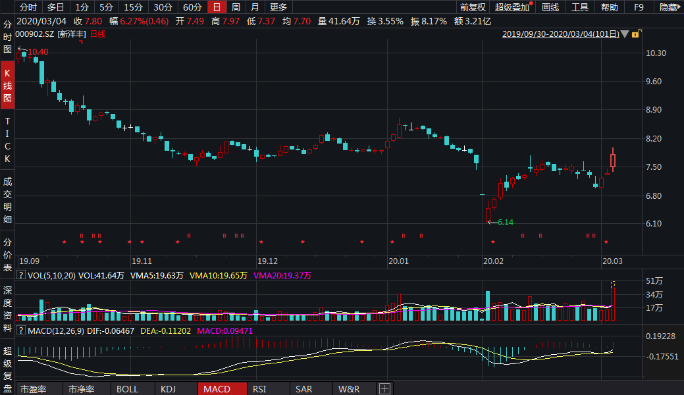The image size is (684, 395).
Task: Click the 20.01 time axis label
Action: pos(399,261)
